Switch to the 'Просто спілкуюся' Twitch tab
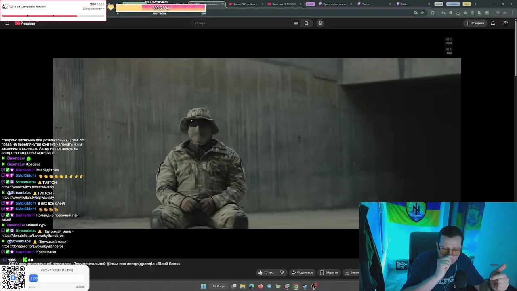Image resolution: width=517 pixels, height=291 pixels. [335, 4]
